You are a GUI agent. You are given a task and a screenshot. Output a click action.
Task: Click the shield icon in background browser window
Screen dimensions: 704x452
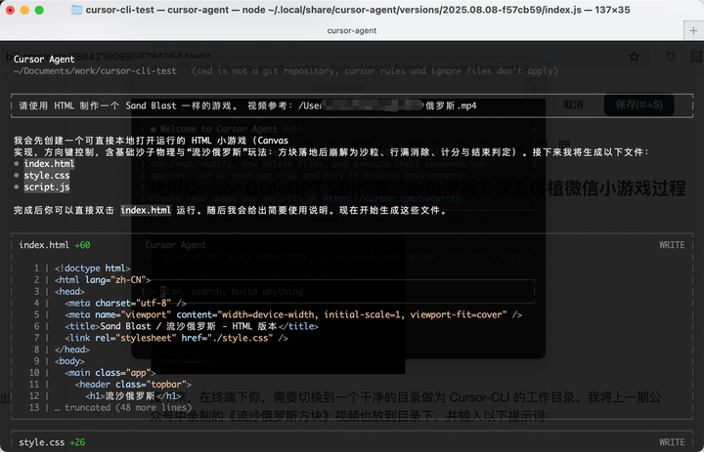point(671,57)
